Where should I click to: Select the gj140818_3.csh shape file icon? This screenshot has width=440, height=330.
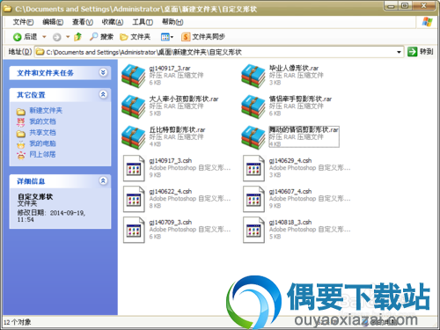coord(253,230)
